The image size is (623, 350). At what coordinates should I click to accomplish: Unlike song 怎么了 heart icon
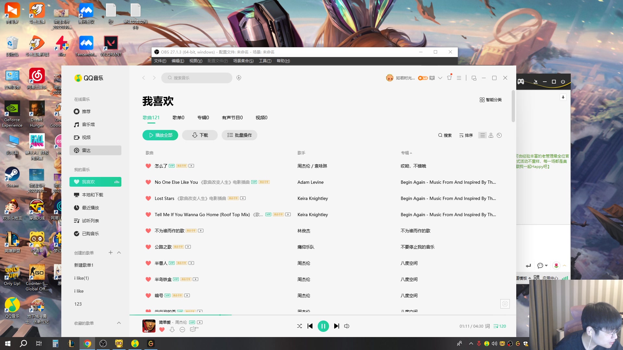148,166
